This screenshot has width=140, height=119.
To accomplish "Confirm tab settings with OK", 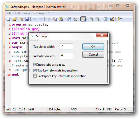I will click(93, 46).
